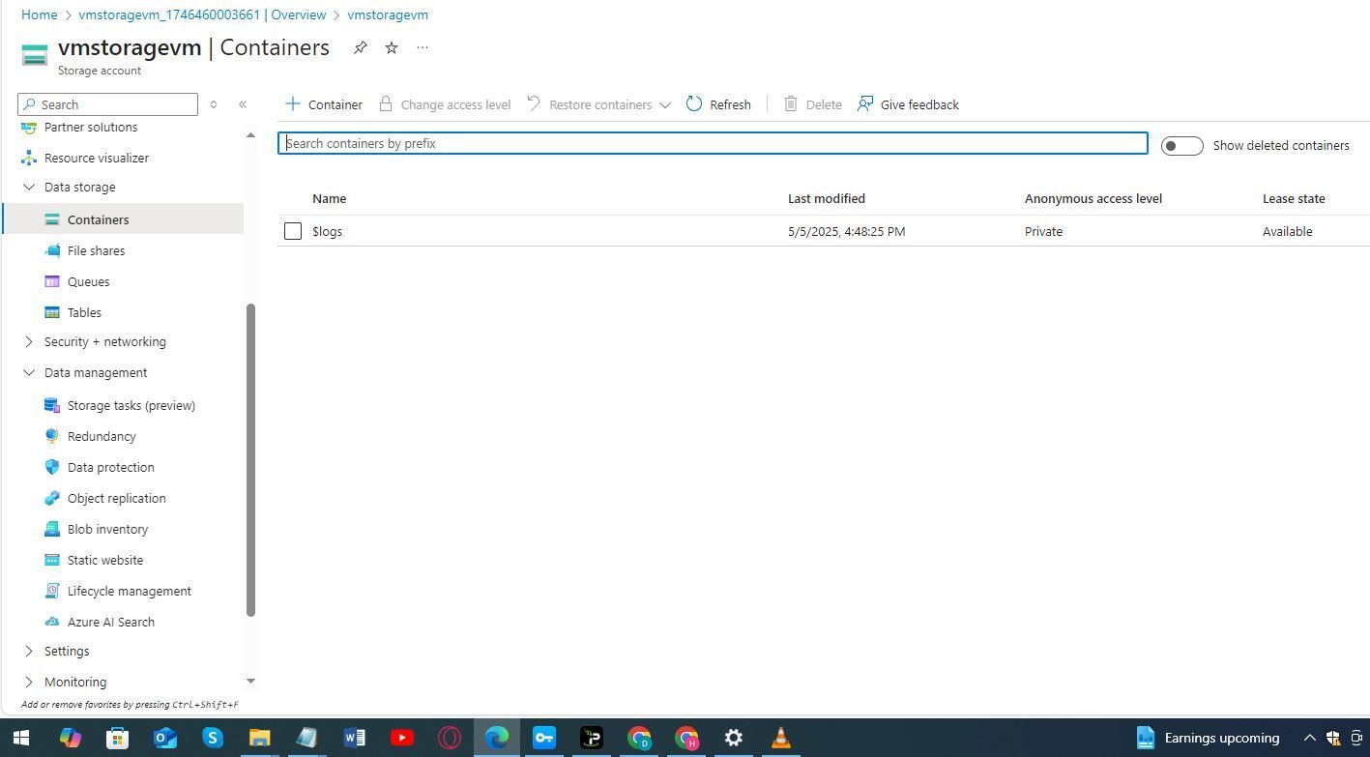Open File shares in sidebar menu
The width and height of the screenshot is (1370, 757).
(96, 250)
